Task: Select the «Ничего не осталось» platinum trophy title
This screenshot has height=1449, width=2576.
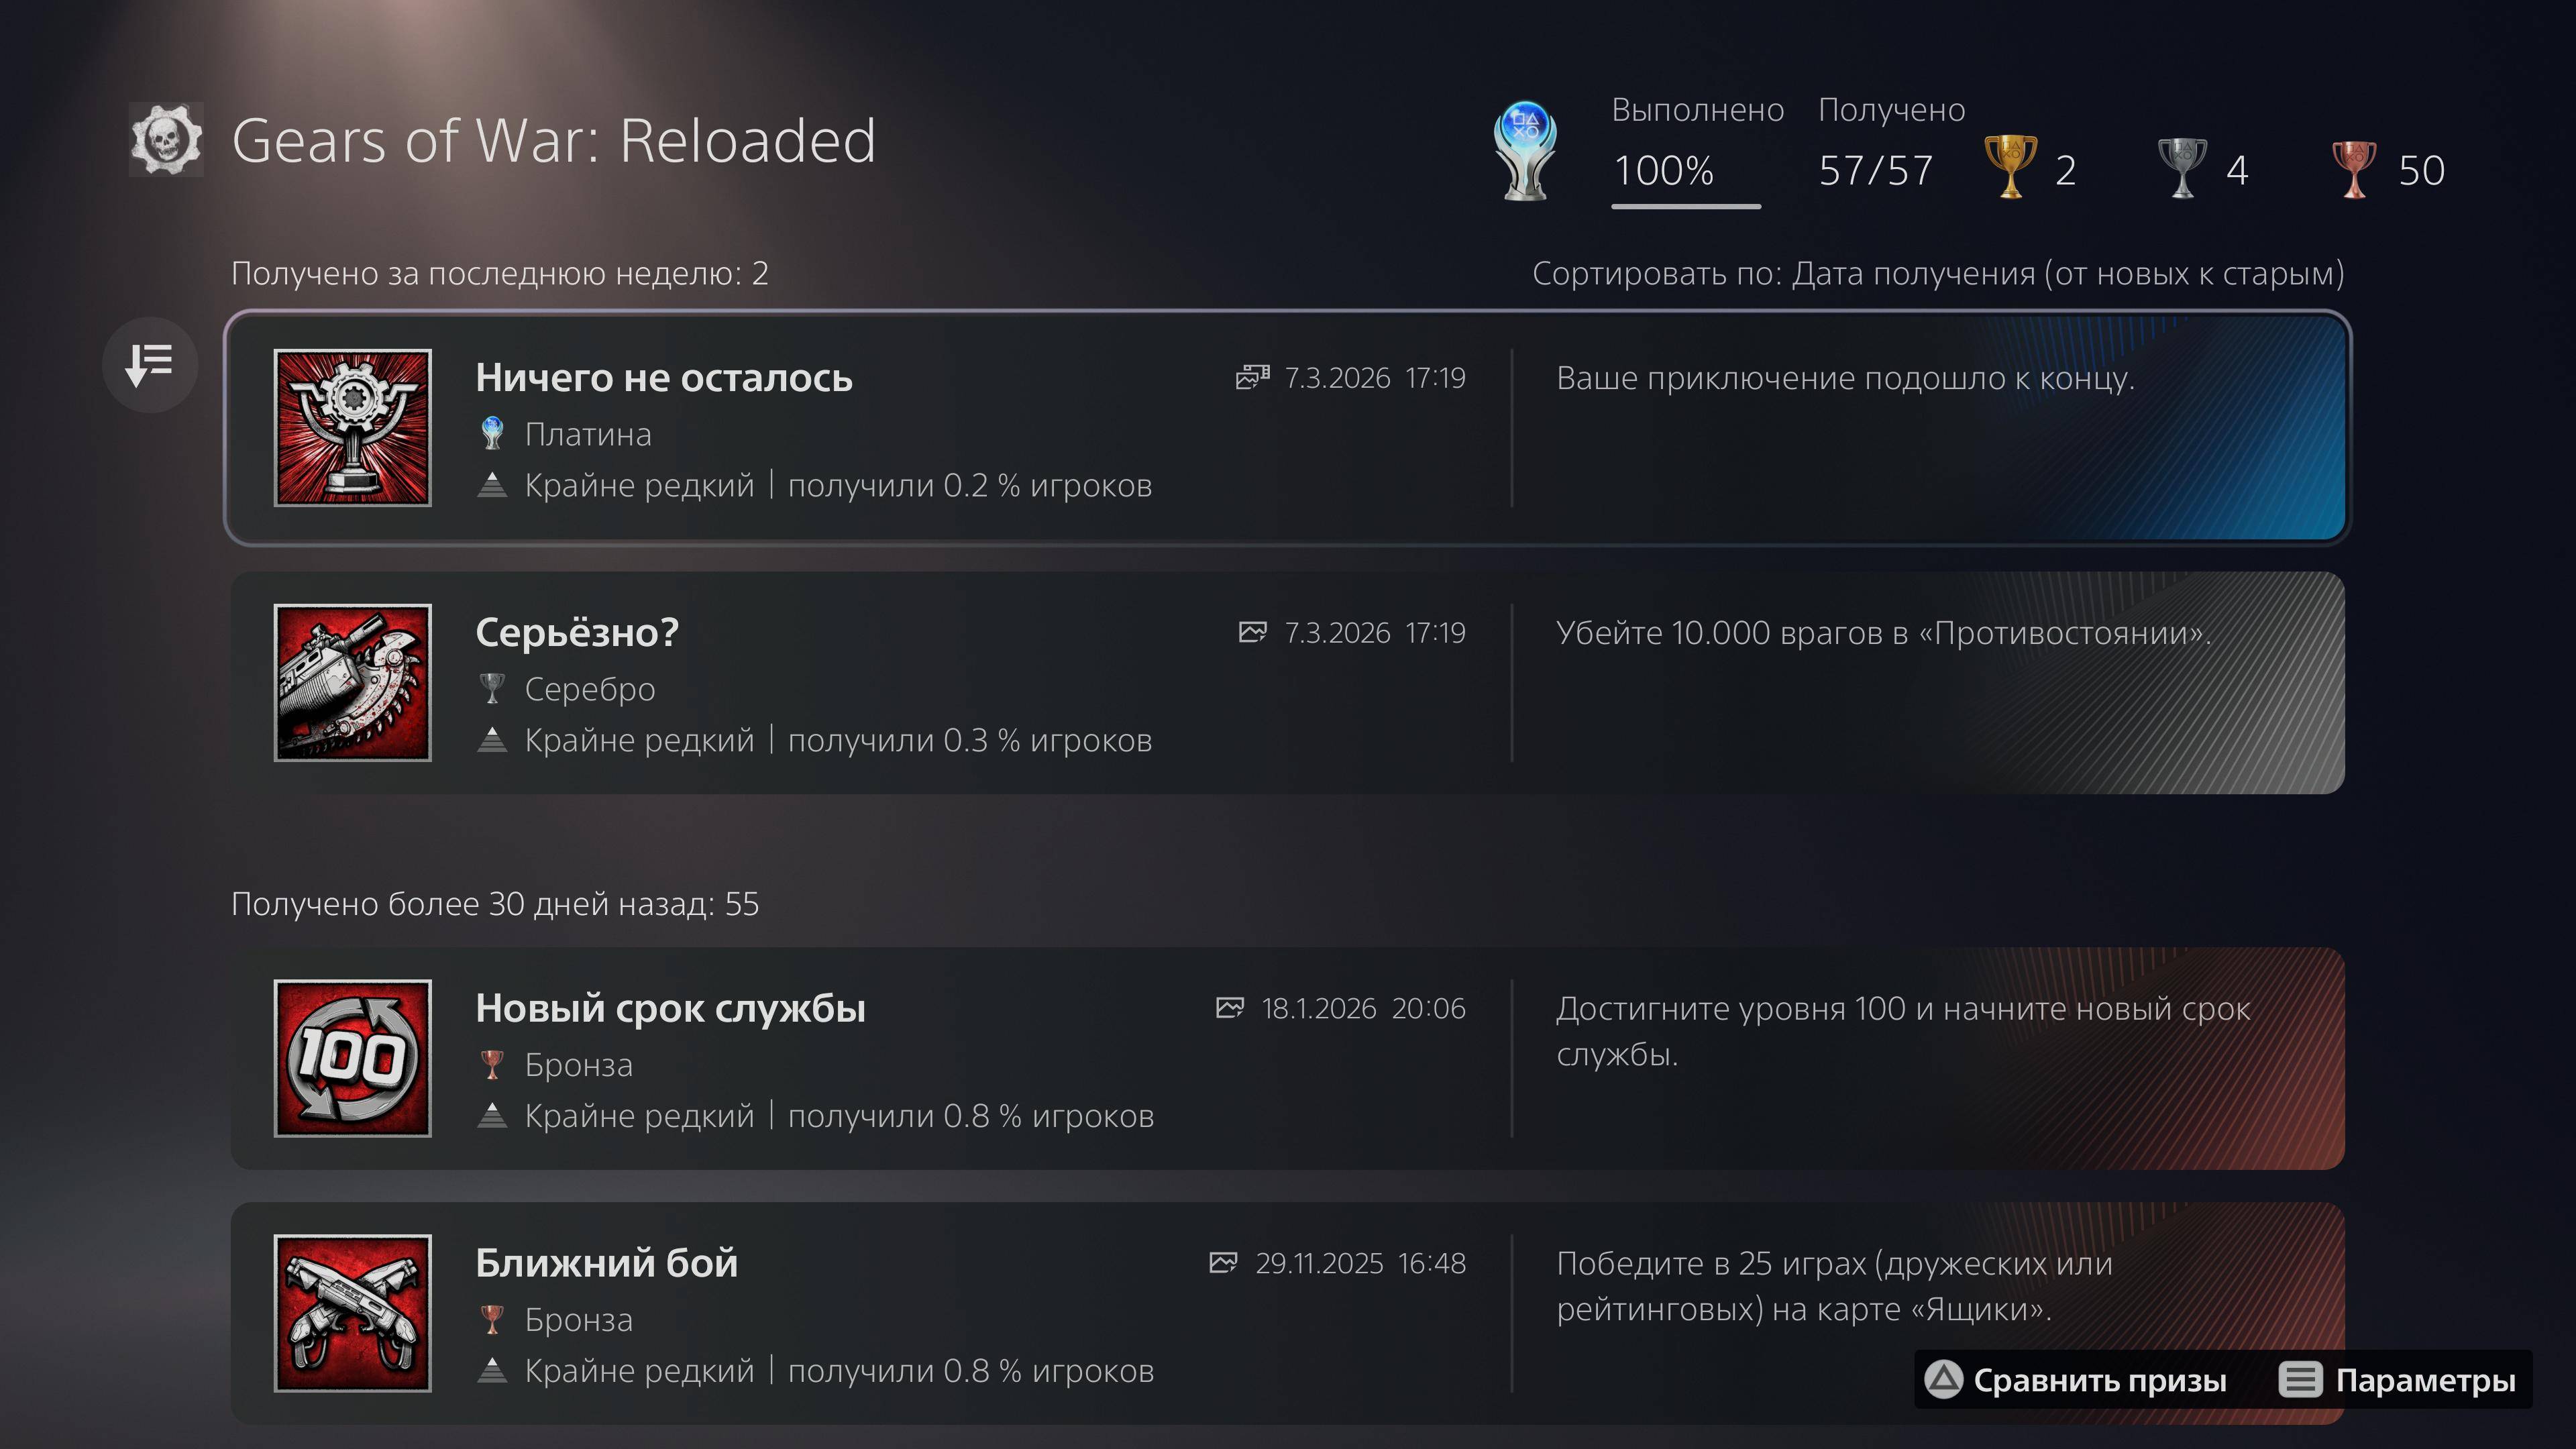Action: coord(664,378)
